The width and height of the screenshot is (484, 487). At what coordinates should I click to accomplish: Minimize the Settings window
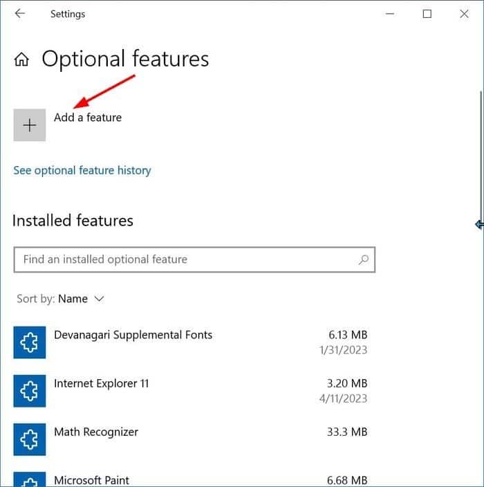point(390,14)
